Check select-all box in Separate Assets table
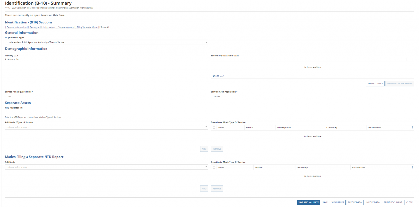This screenshot has height=207, width=419. click(214, 127)
